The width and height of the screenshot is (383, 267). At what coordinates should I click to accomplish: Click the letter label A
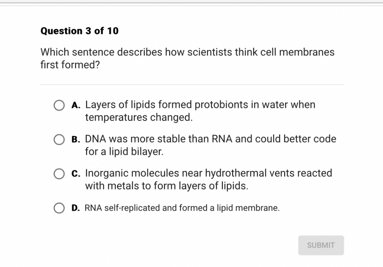75,105
